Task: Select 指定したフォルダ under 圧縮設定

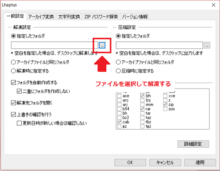Action: [133, 36]
